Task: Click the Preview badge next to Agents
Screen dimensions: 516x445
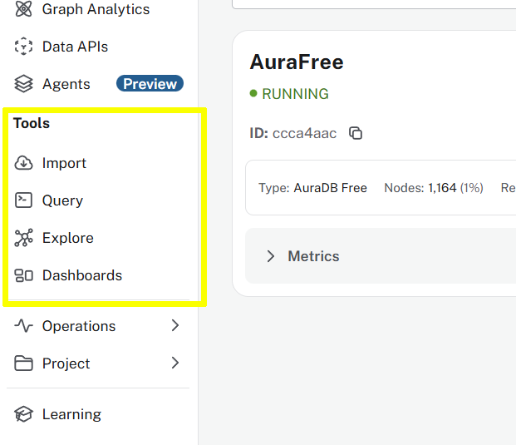Action: pyautogui.click(x=150, y=84)
